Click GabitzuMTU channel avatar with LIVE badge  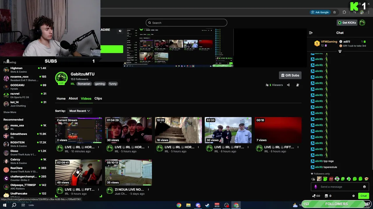(61, 78)
